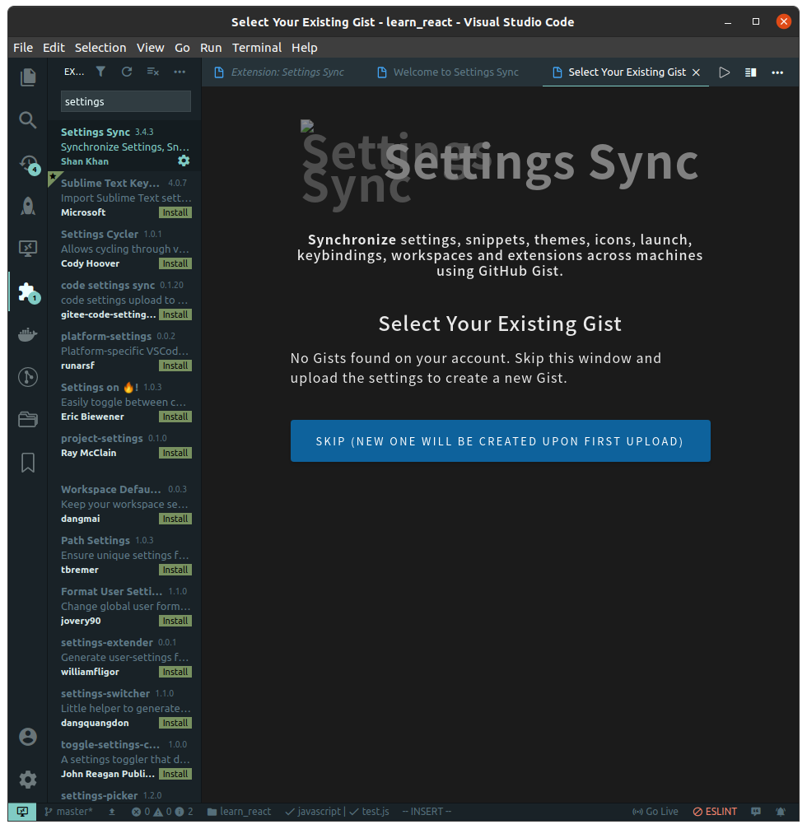Refresh the extensions list

[126, 72]
